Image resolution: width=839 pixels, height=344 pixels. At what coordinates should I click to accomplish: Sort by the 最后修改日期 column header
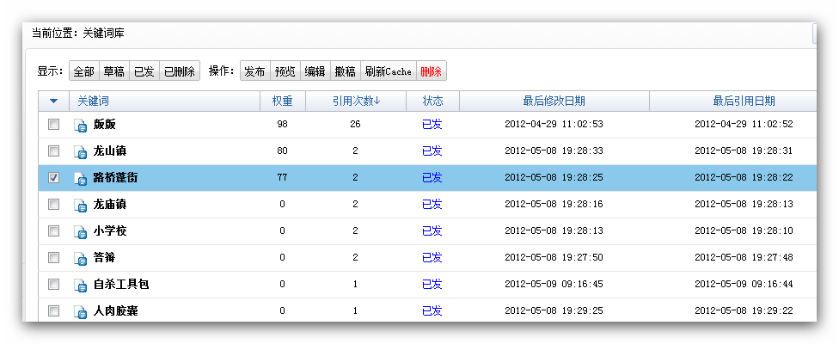tap(554, 101)
